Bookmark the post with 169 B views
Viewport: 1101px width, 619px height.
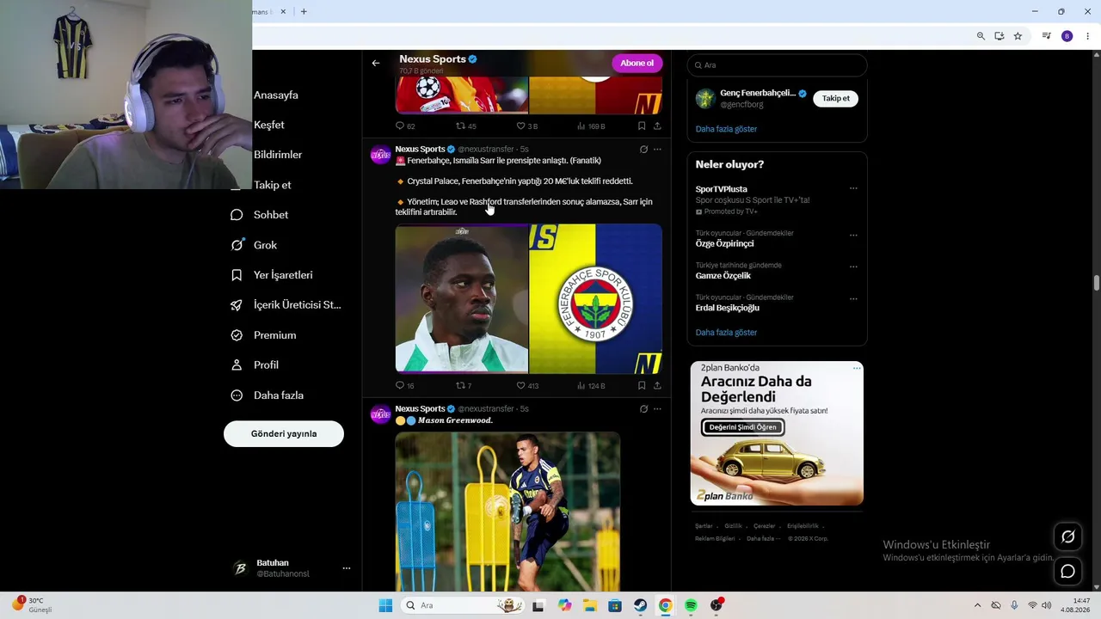(x=642, y=126)
